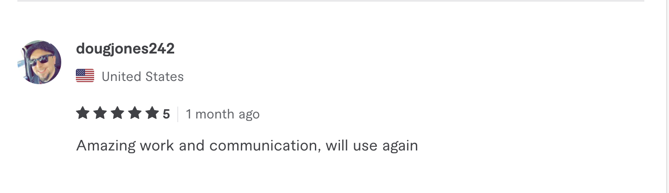Click the second rating star
The width and height of the screenshot is (669, 193).
click(x=100, y=113)
